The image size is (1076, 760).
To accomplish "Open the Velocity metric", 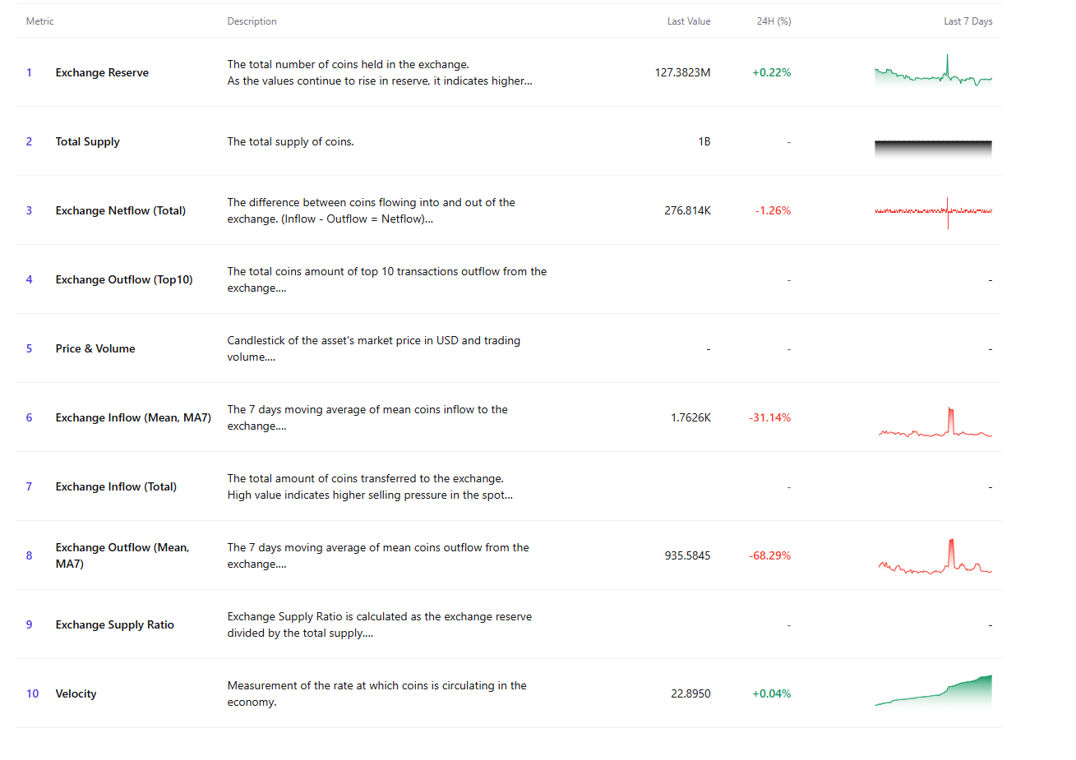I will pos(76,693).
